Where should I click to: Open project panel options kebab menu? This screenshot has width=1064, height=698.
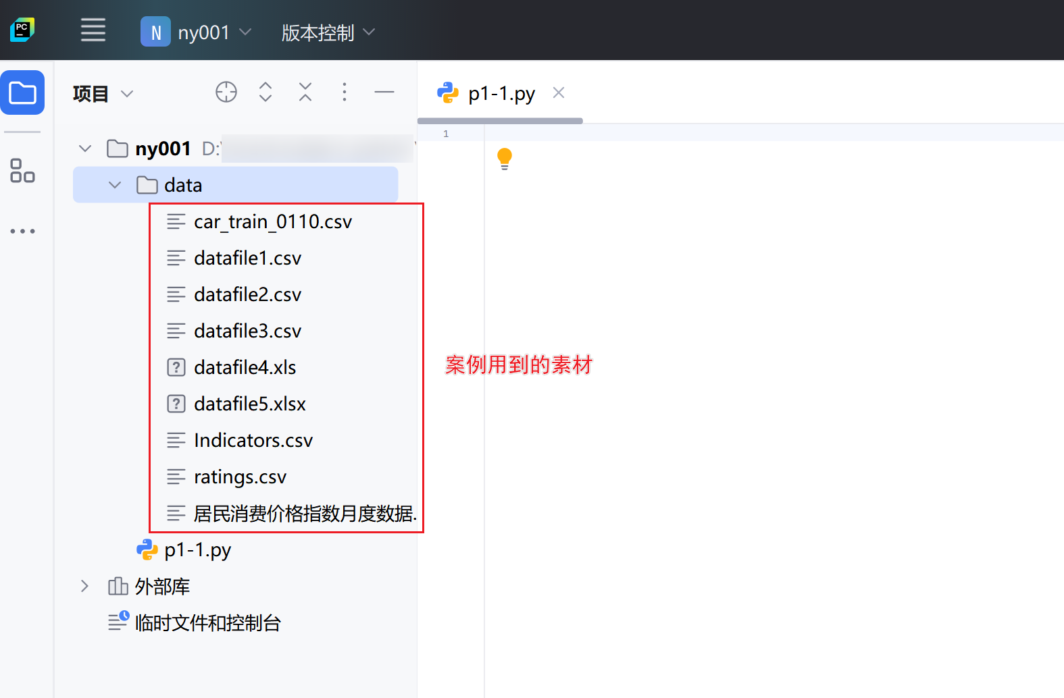[x=345, y=92]
